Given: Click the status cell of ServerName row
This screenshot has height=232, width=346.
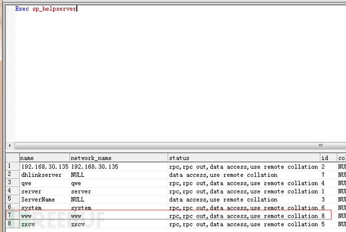Looking at the screenshot, I should click(x=244, y=199).
